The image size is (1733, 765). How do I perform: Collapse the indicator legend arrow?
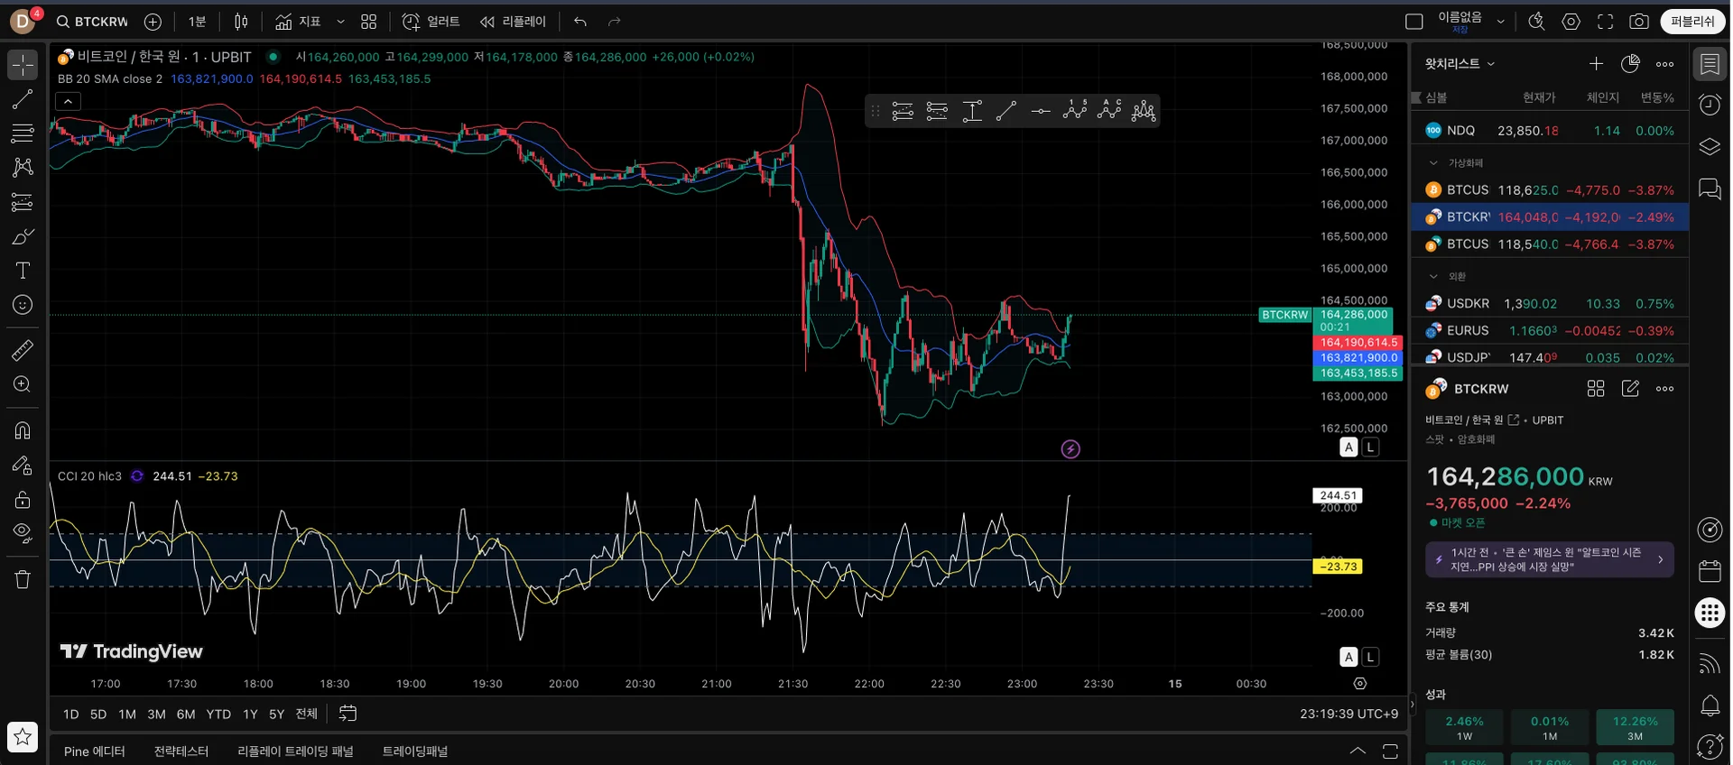[x=69, y=101]
